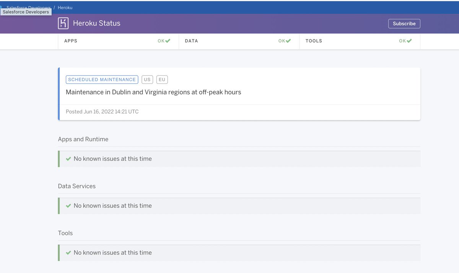Click the Subscribe button

pyautogui.click(x=404, y=24)
